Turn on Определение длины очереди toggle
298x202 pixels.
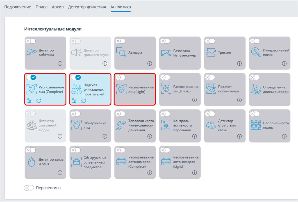255,77
